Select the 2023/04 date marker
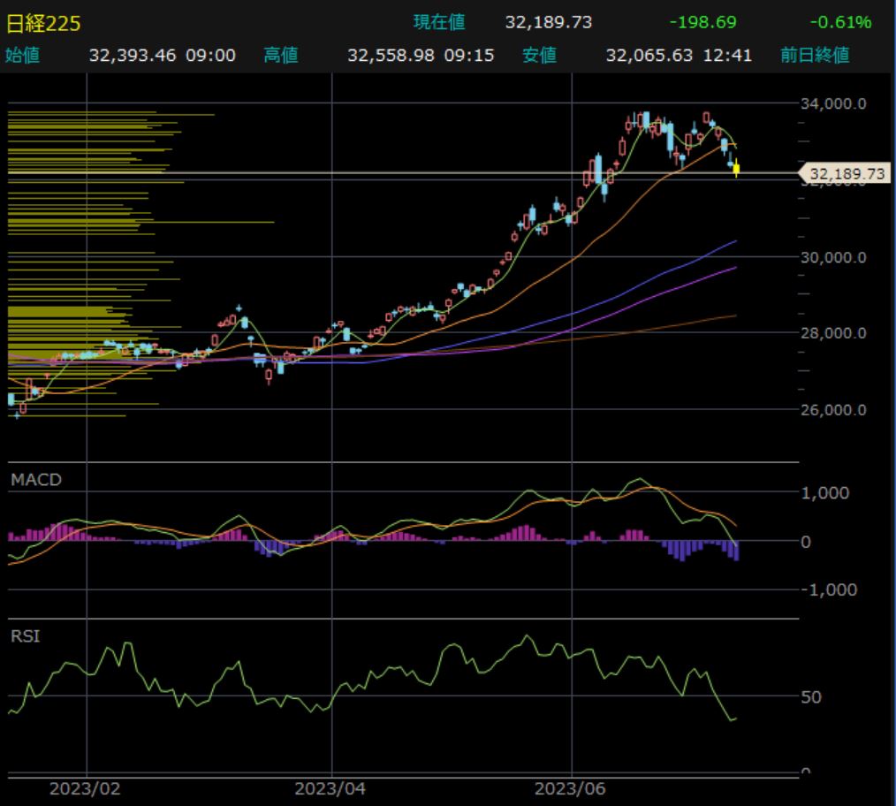The height and width of the screenshot is (806, 896). (330, 788)
